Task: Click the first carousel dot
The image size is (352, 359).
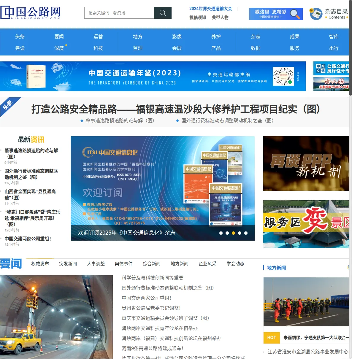Action: point(221,233)
